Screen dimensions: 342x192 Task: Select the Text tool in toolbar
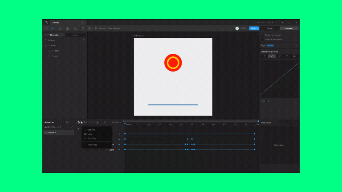83,28
